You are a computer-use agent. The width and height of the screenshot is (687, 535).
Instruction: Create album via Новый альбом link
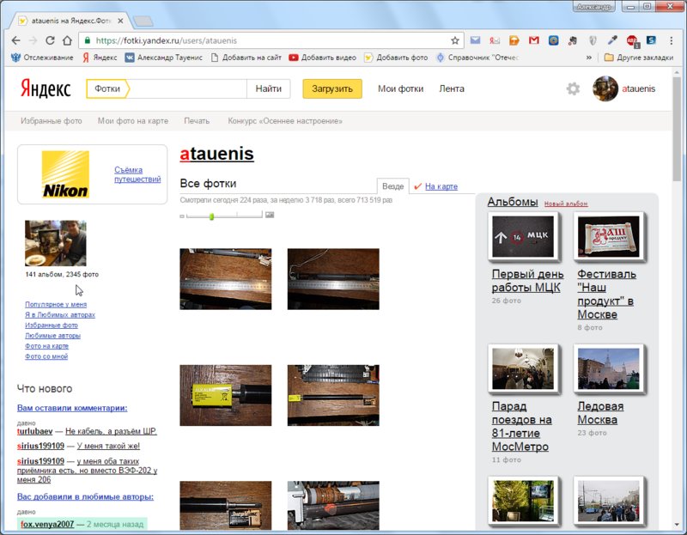[566, 204]
